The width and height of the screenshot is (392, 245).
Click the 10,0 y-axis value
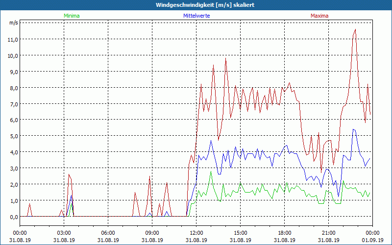pyautogui.click(x=13, y=55)
